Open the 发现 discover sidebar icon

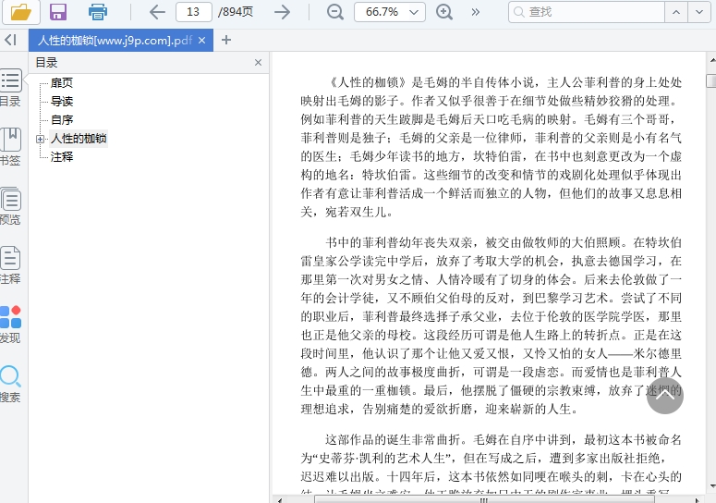click(x=10, y=325)
